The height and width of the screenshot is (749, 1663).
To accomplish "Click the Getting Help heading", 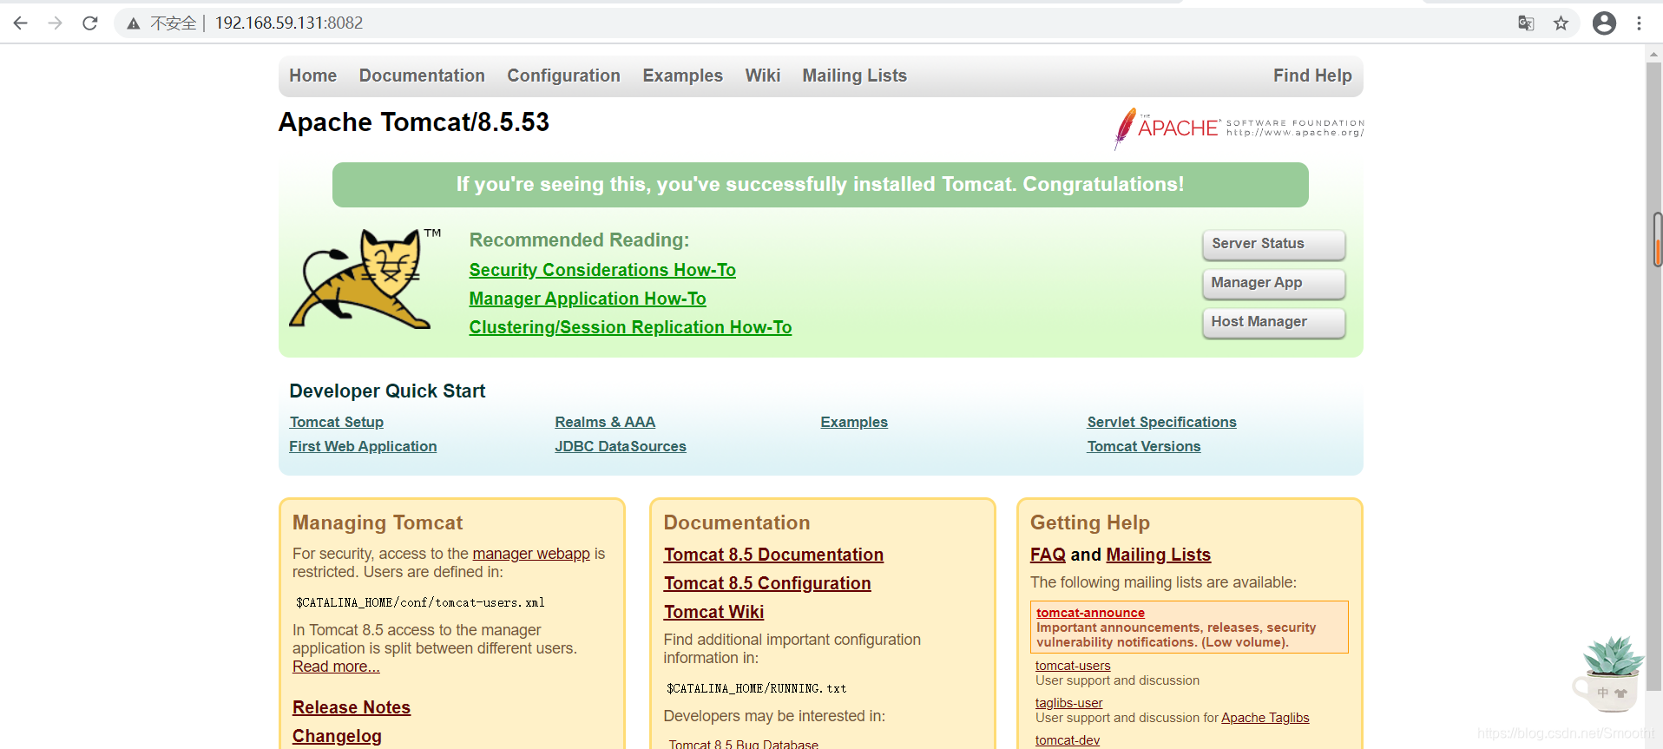I will tap(1090, 522).
